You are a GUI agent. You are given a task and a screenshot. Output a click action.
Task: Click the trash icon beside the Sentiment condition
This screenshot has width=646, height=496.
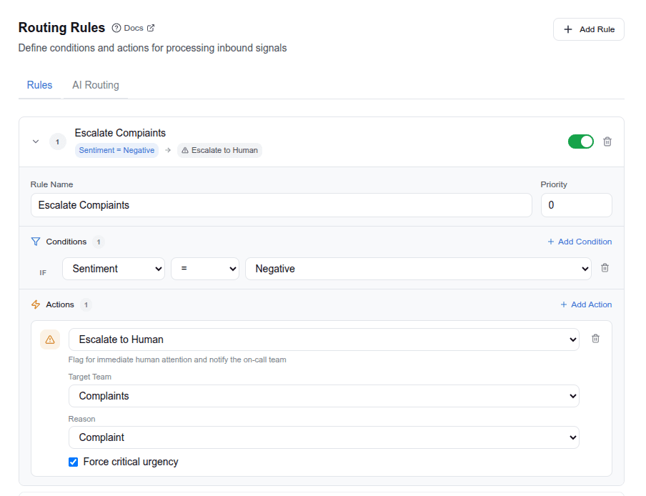[x=605, y=268]
